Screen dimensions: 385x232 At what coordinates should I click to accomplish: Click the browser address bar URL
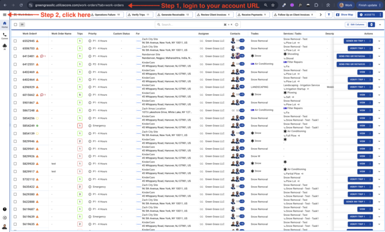79,5
